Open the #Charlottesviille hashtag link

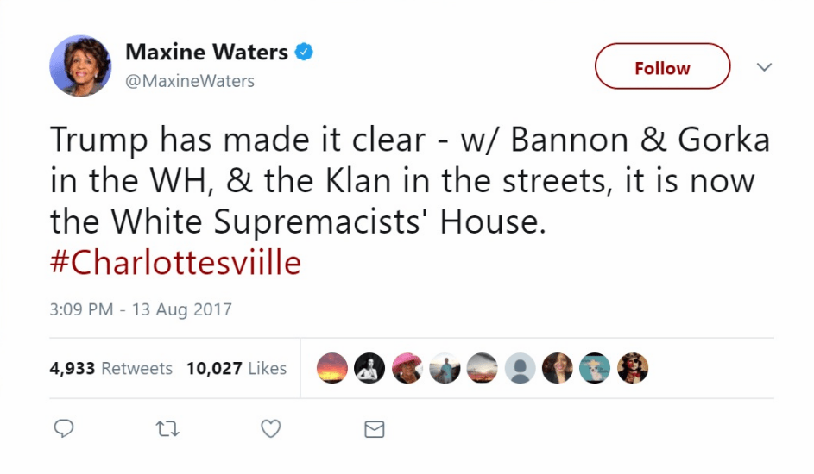click(175, 263)
